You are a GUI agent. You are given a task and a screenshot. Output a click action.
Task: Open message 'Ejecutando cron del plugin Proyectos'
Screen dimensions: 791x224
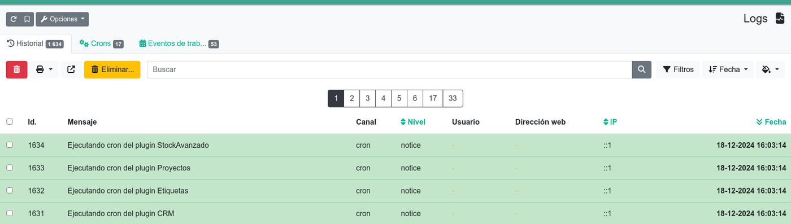point(129,168)
